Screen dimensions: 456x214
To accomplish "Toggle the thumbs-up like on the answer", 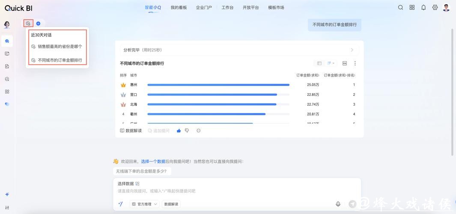I will [x=179, y=131].
